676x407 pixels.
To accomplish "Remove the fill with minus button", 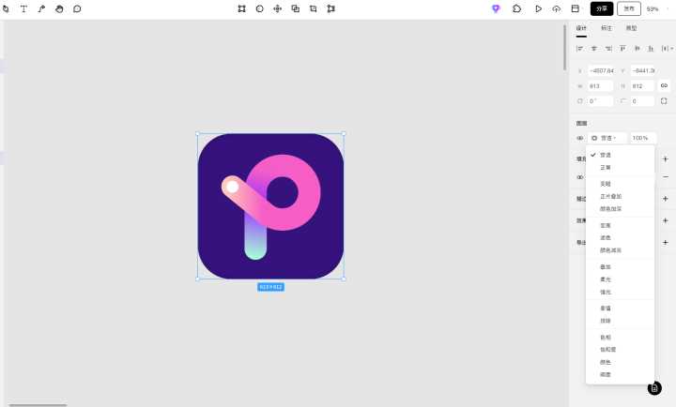I will [666, 177].
